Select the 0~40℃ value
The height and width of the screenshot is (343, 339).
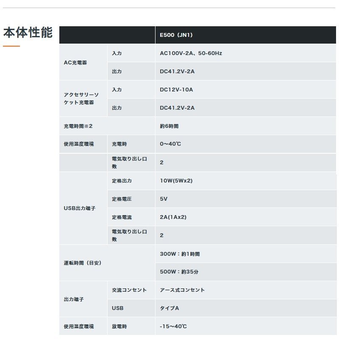tap(170, 144)
